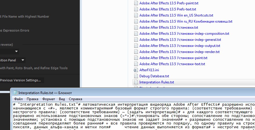
Task: Click the Установки-indep-render.txt file icon
Action: pos(136,52)
